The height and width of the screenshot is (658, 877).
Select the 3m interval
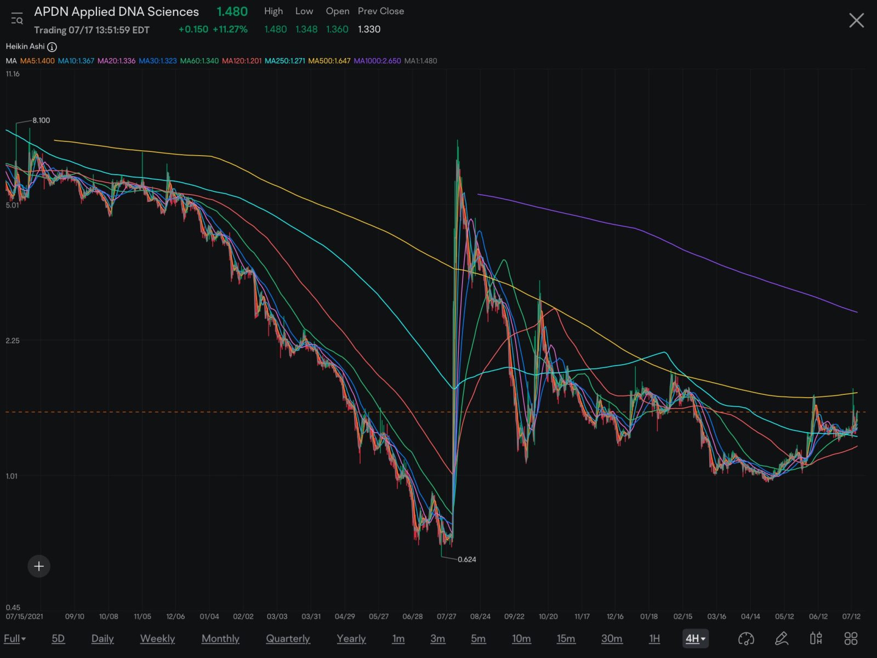coord(437,638)
